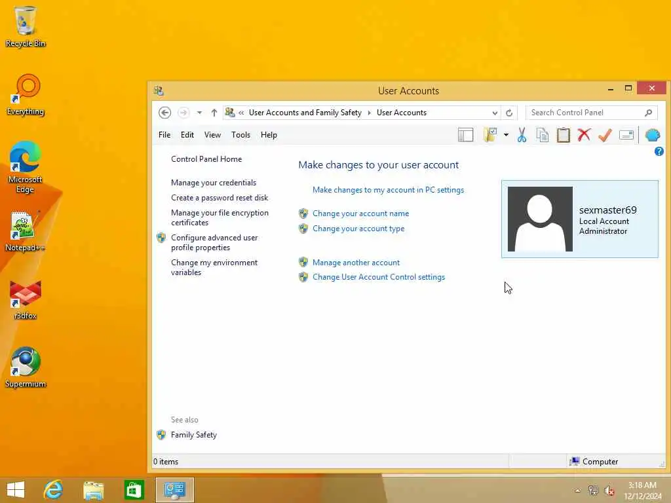Click the Refresh button in address bar
This screenshot has width=671, height=503.
click(x=508, y=113)
